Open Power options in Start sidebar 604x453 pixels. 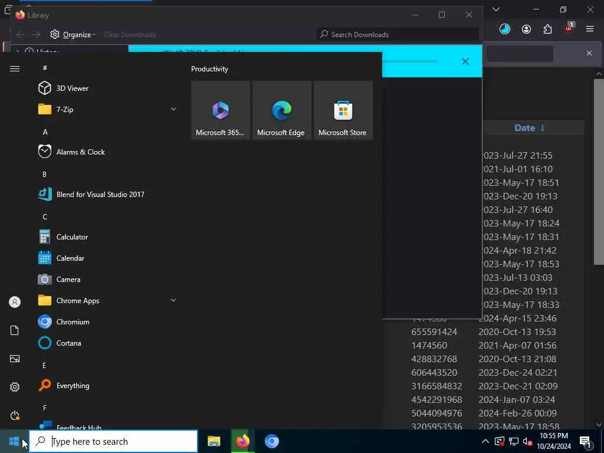15,415
